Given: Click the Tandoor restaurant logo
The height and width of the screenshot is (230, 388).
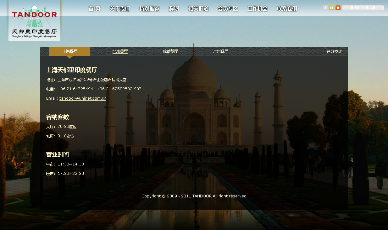Looking at the screenshot, I should point(34,21).
